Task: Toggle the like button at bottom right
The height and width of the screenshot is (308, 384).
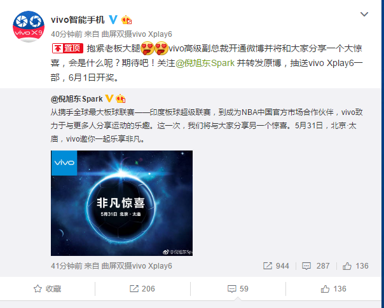Action: [x=333, y=289]
